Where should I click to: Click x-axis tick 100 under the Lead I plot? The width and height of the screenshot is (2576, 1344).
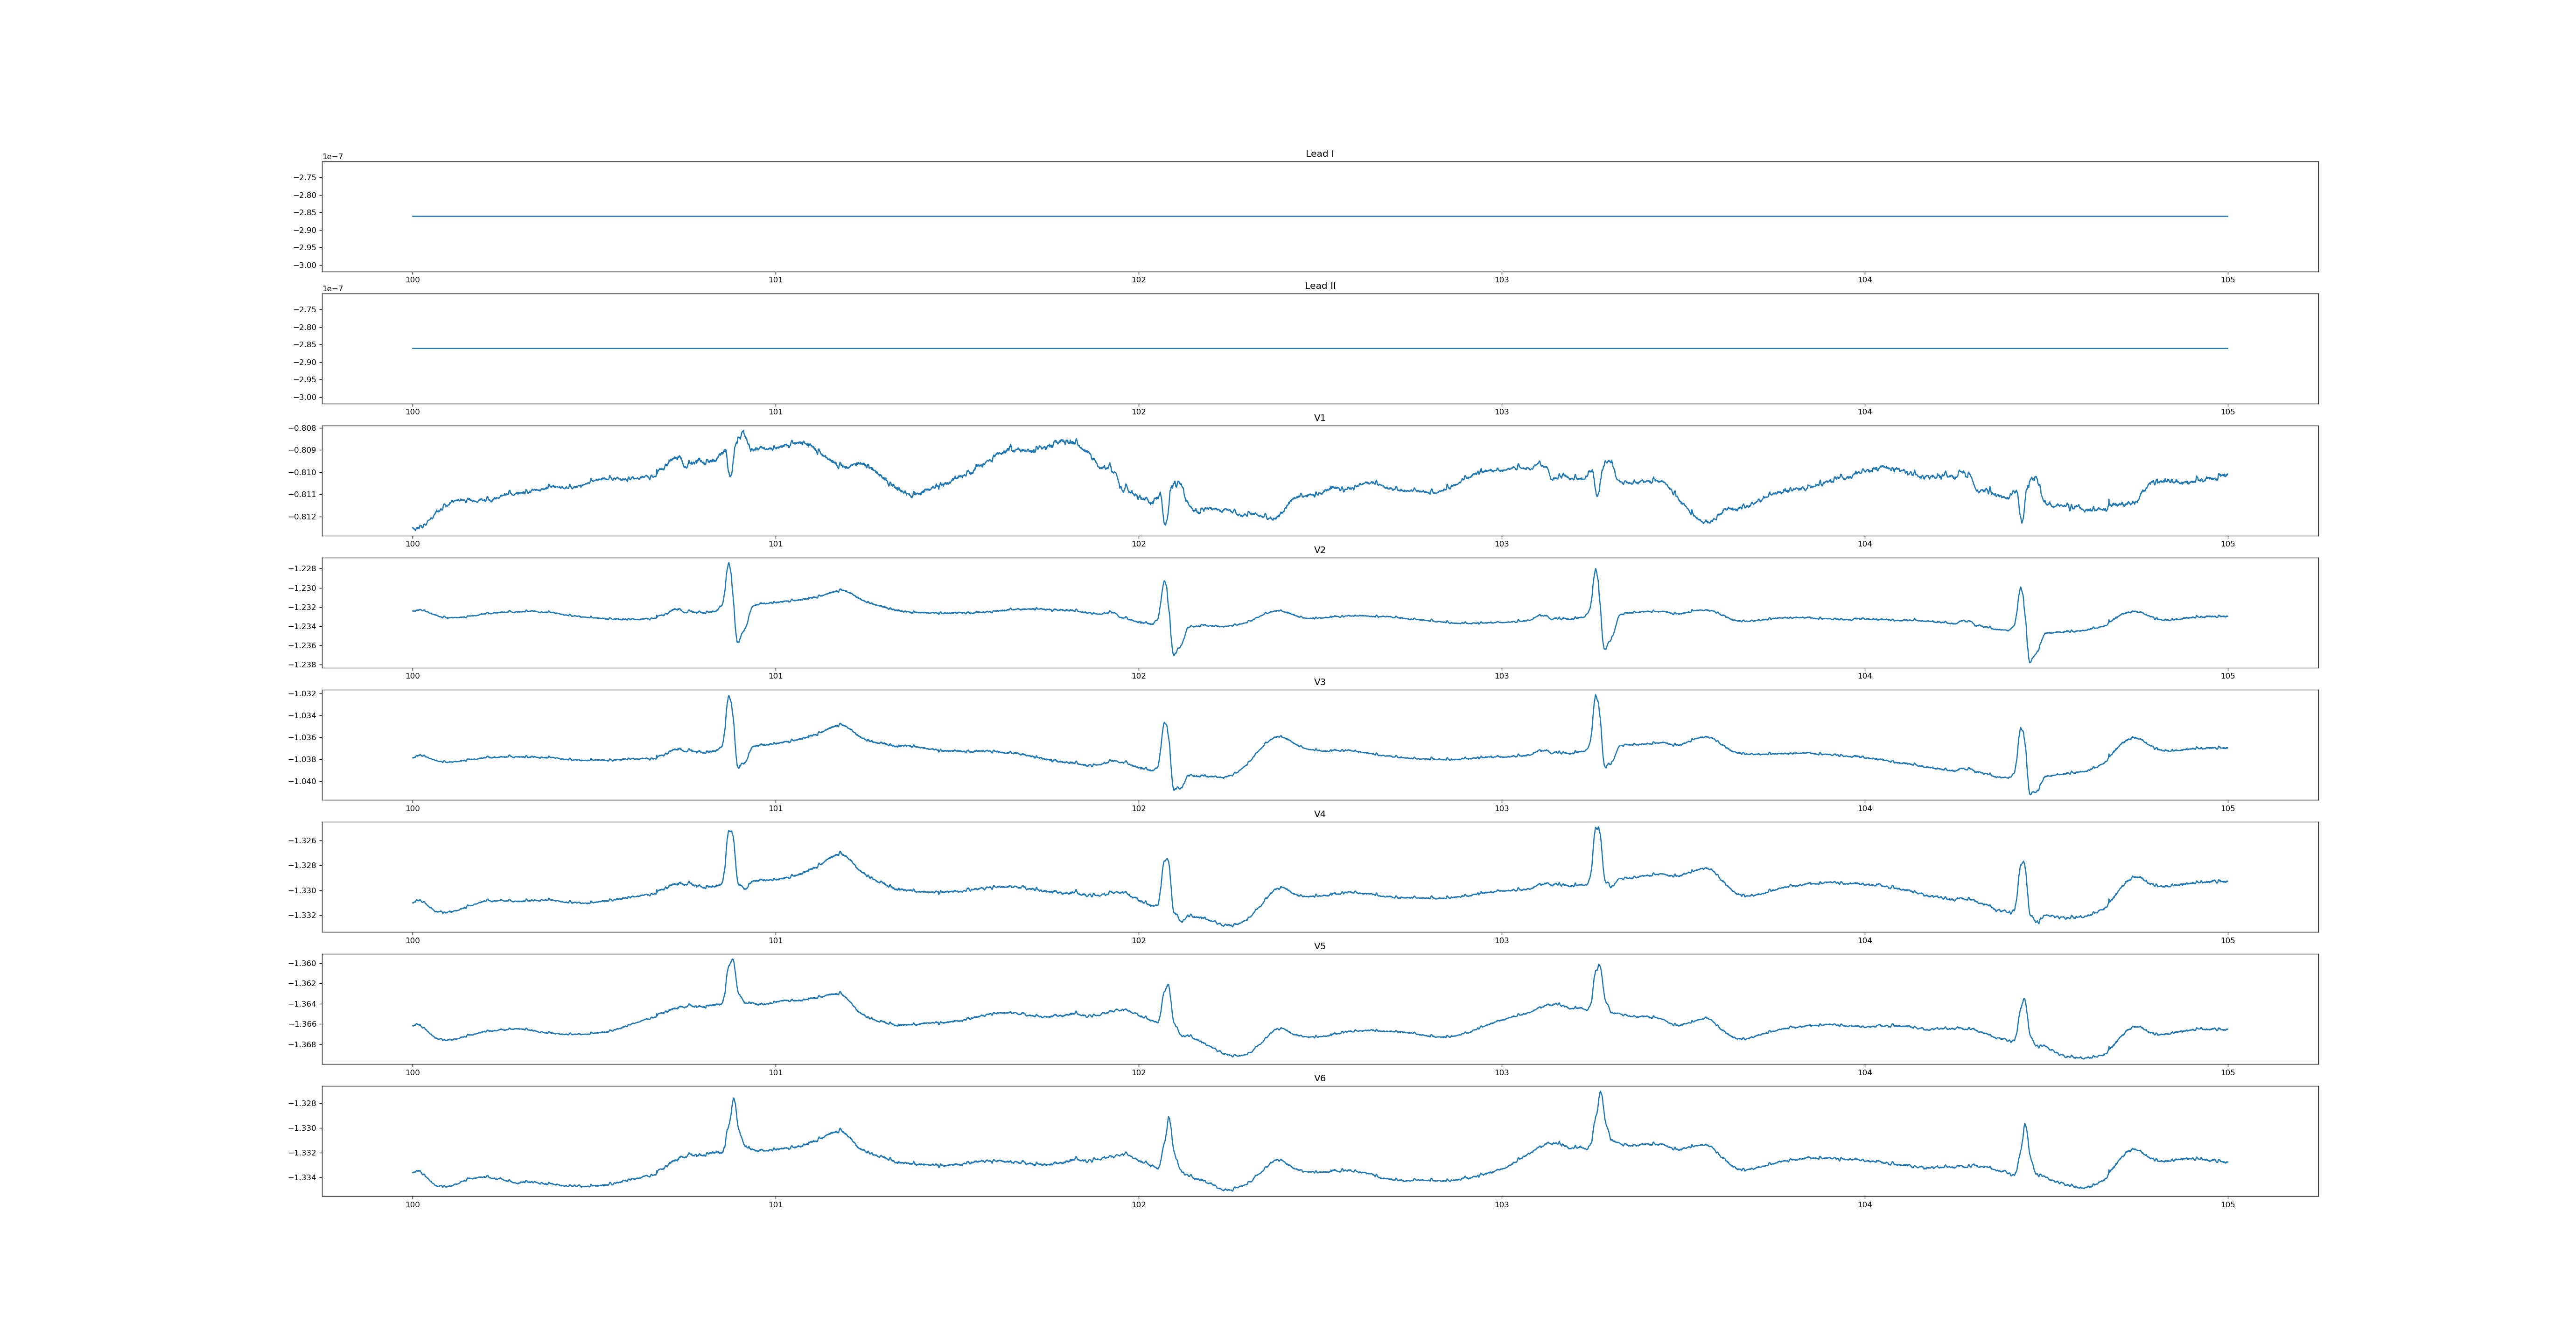click(412, 280)
